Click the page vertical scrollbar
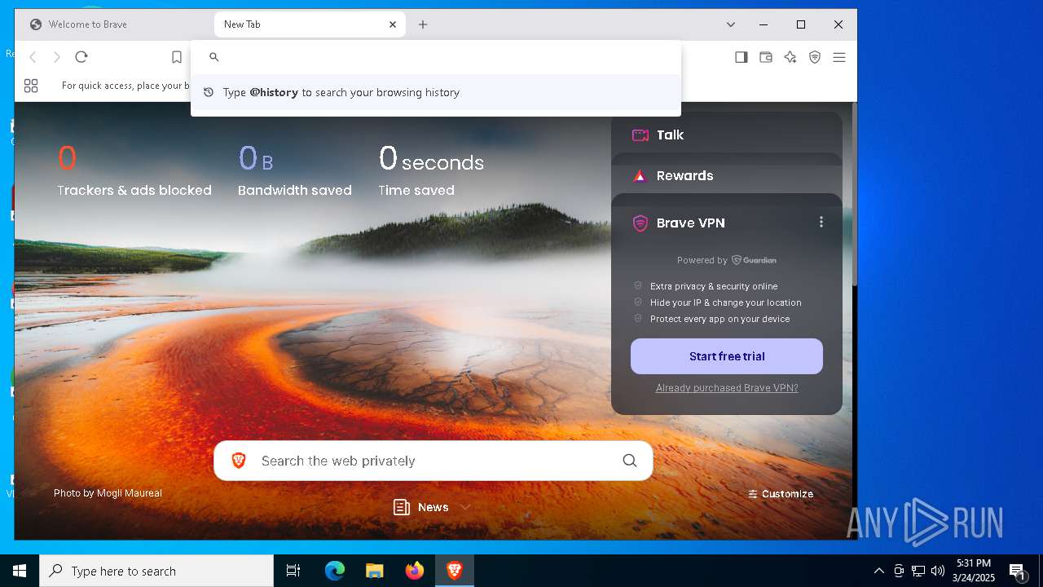Screen dimensions: 1043x587 (854, 196)
